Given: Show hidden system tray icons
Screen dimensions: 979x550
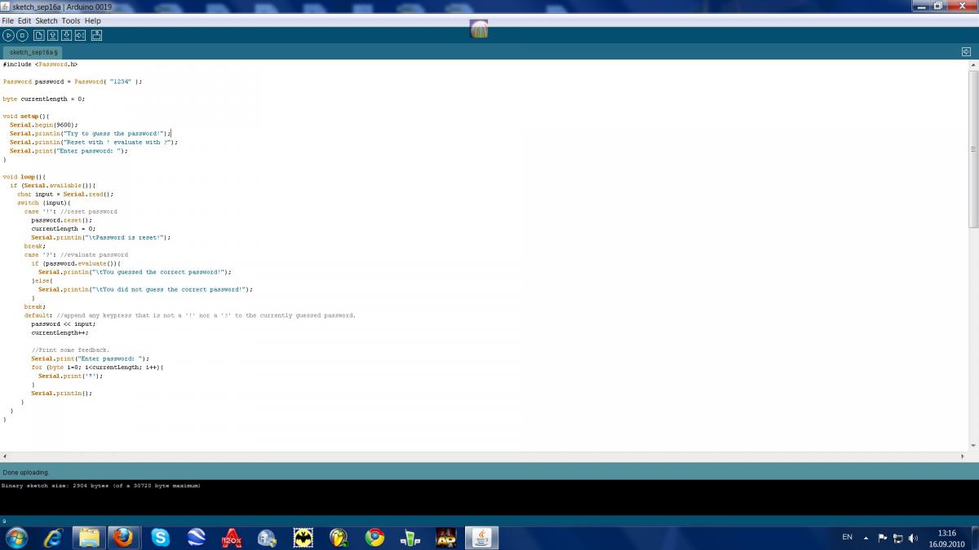Looking at the screenshot, I should (x=866, y=538).
